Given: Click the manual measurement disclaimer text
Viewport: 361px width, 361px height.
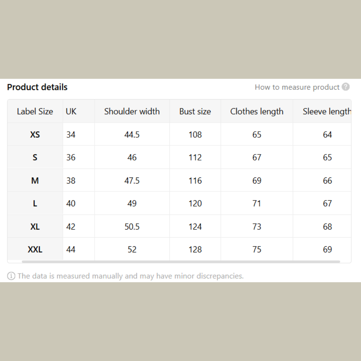Looking at the screenshot, I should 130,276.
